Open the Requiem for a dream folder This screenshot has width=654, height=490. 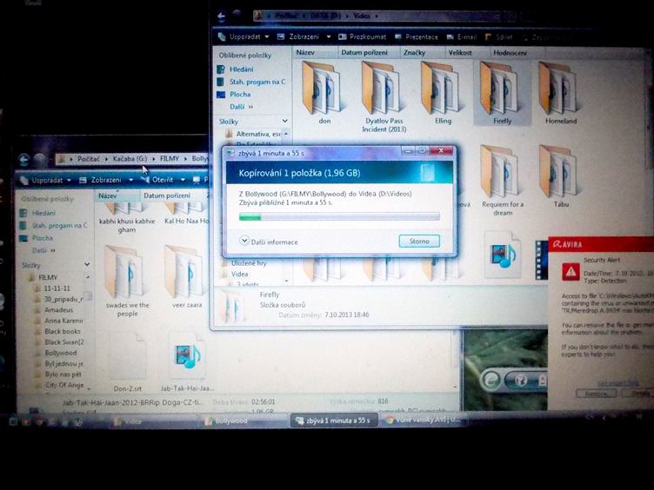click(x=502, y=181)
